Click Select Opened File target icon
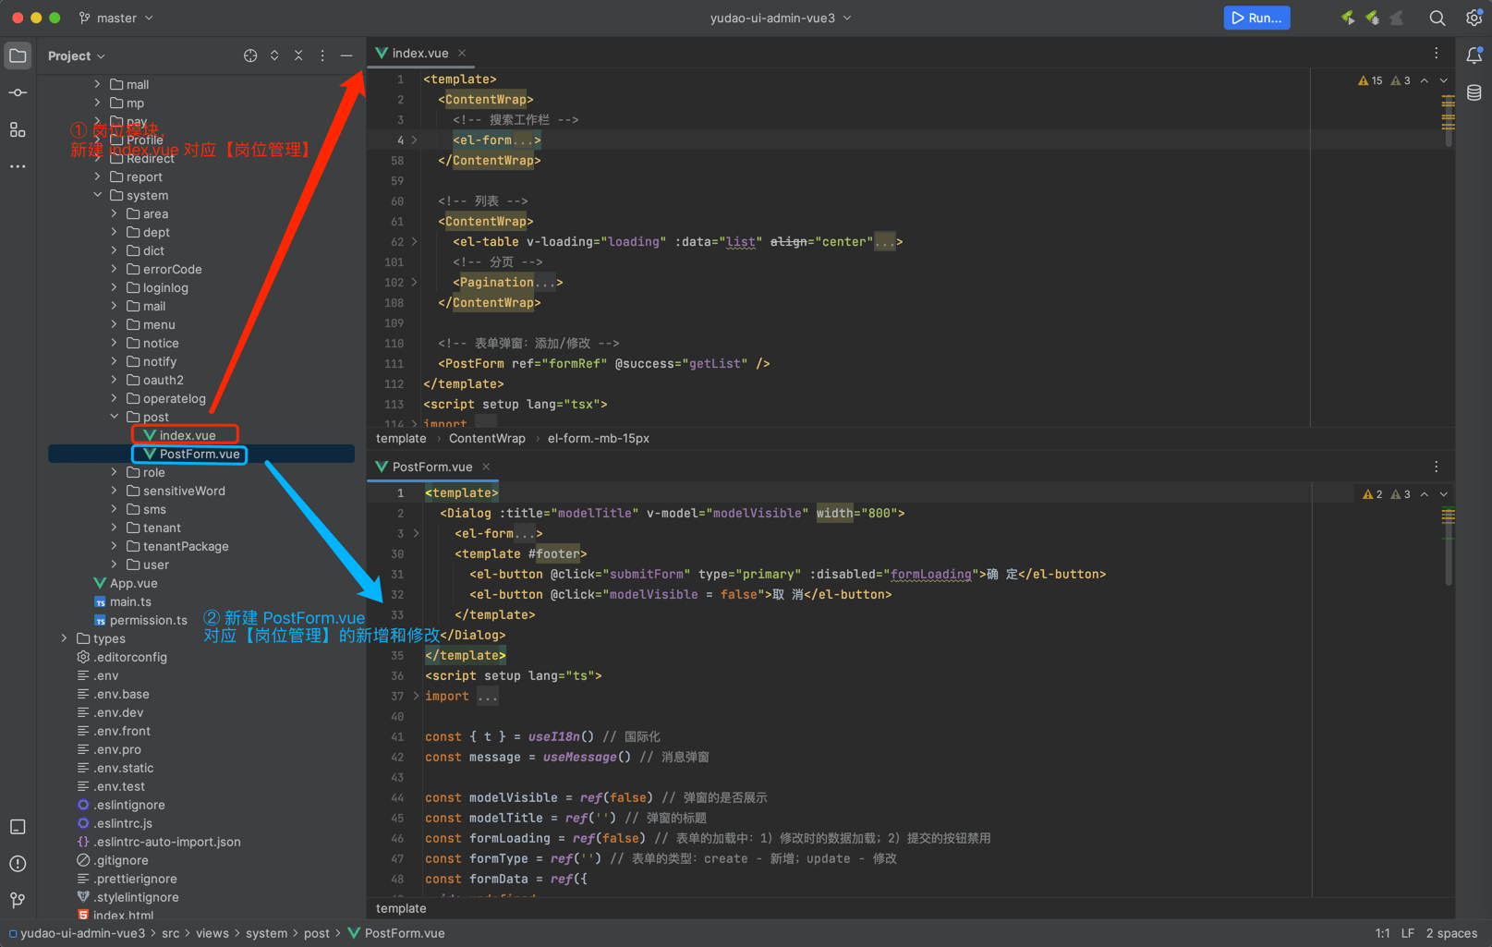1492x947 pixels. tap(250, 56)
